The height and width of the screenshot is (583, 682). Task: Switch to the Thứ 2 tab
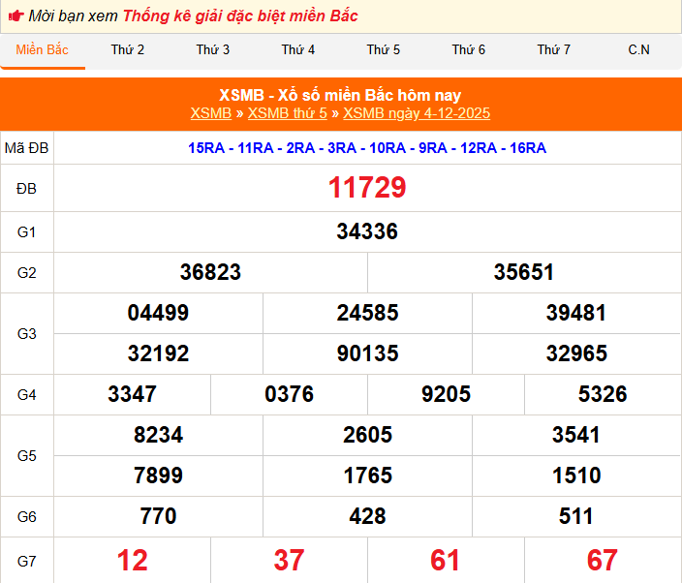tap(128, 50)
